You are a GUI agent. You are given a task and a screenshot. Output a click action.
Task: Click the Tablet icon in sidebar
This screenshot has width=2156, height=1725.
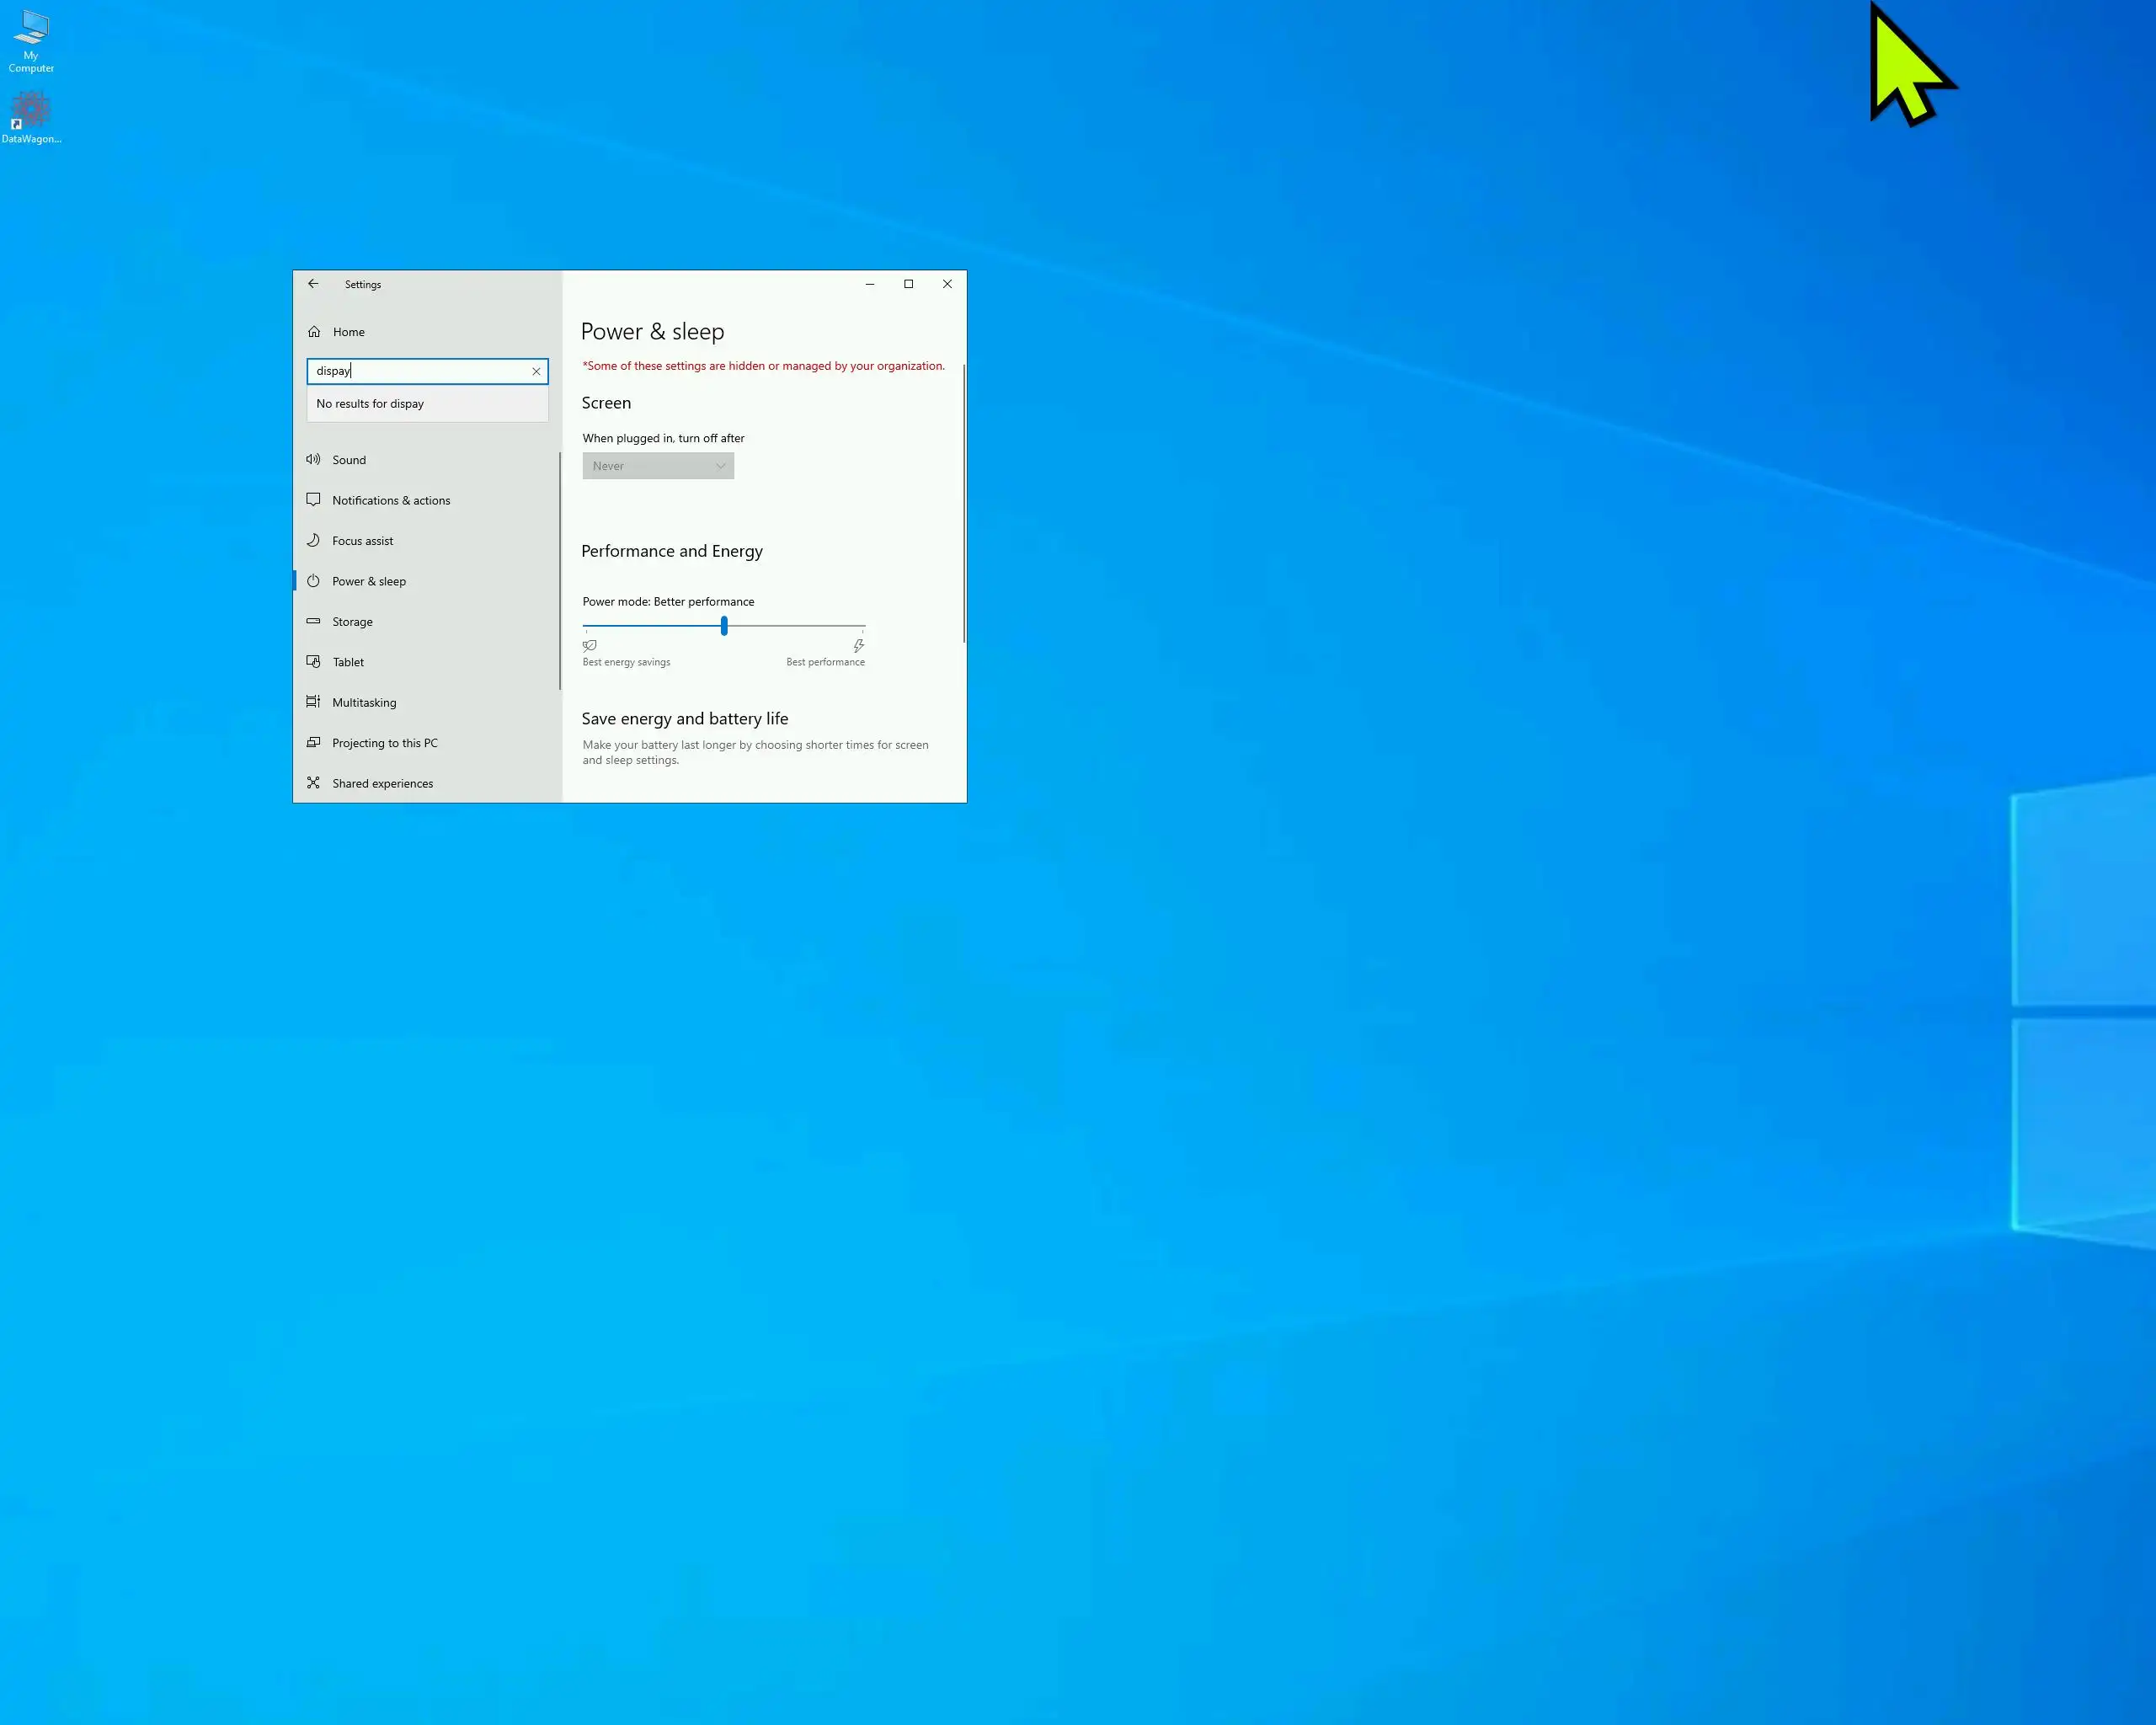313,662
